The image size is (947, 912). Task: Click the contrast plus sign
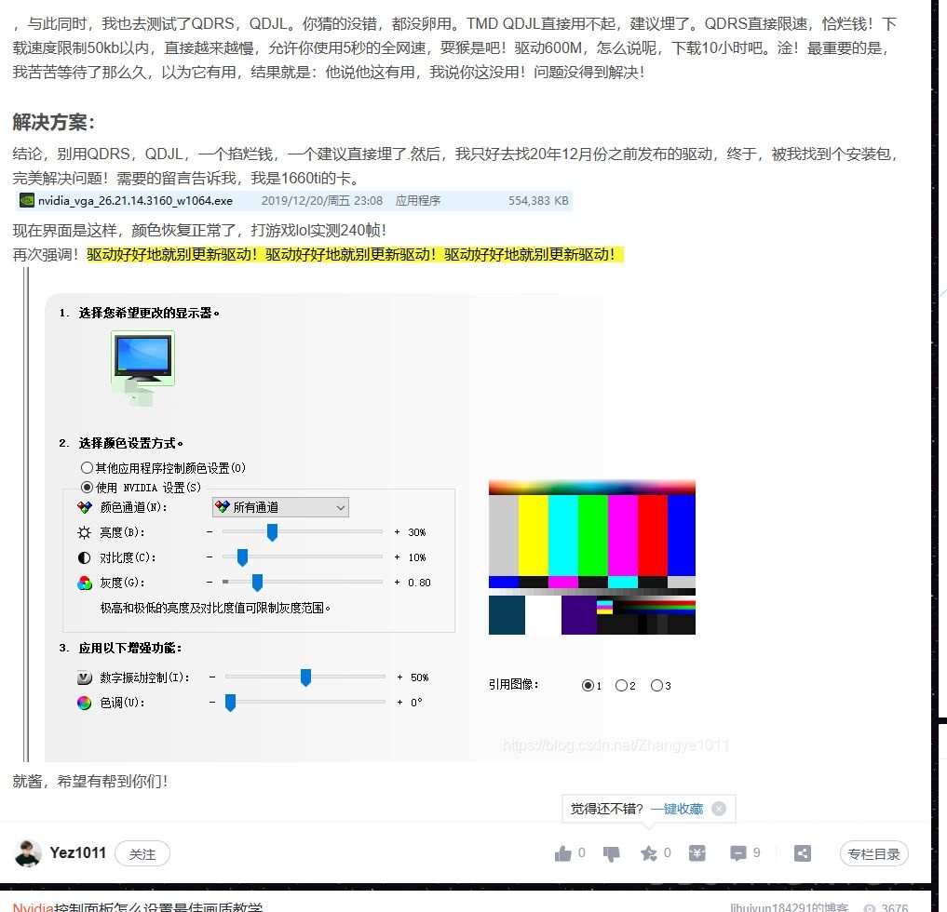point(397,557)
